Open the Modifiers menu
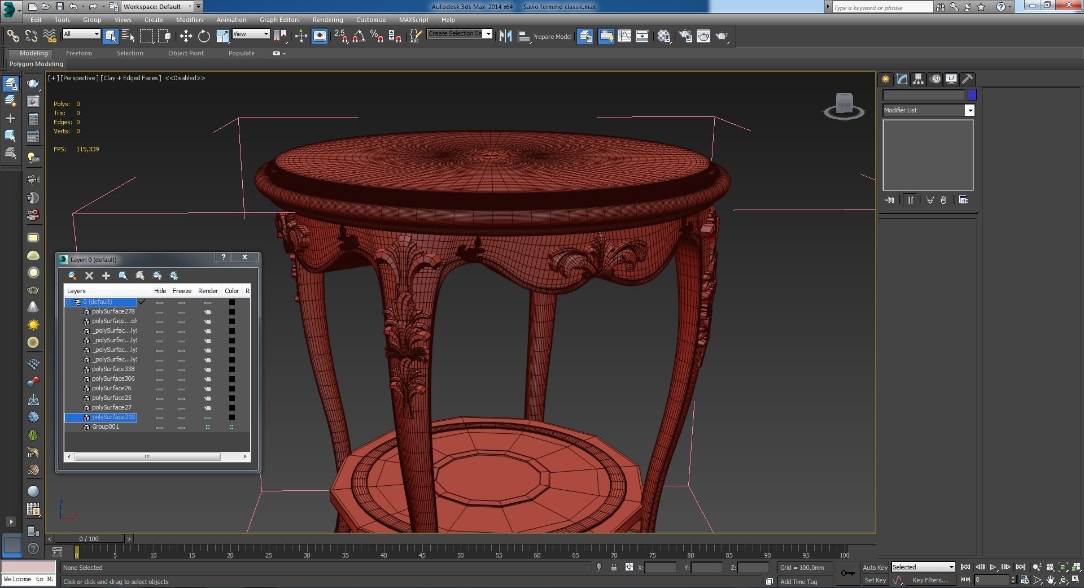1084x588 pixels. click(x=190, y=20)
